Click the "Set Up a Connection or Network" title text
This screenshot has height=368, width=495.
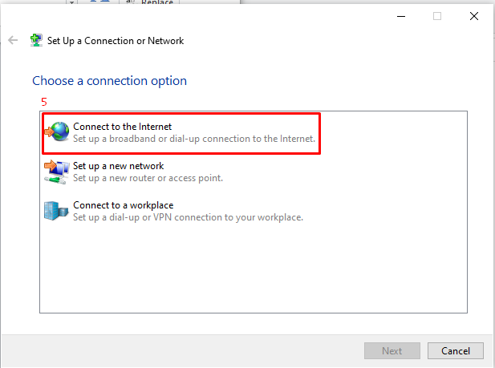click(116, 41)
